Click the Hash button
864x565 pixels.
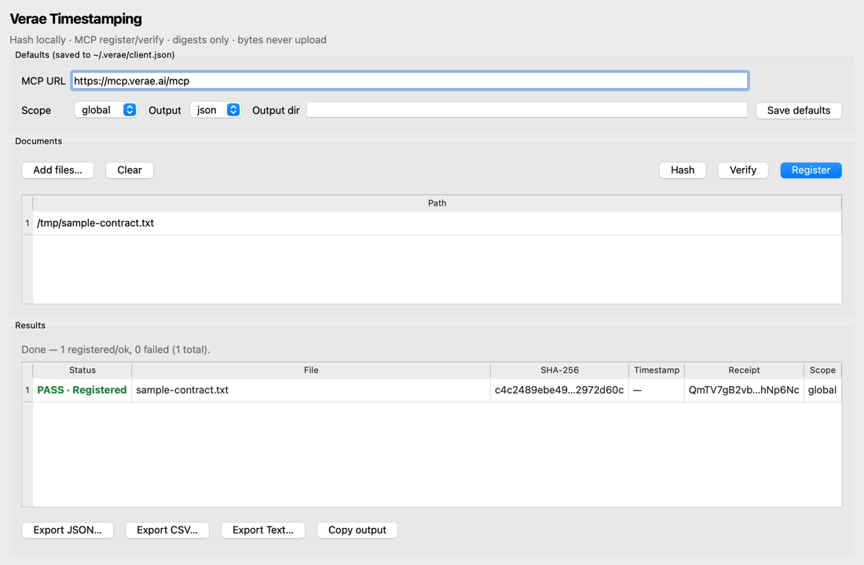pos(683,170)
